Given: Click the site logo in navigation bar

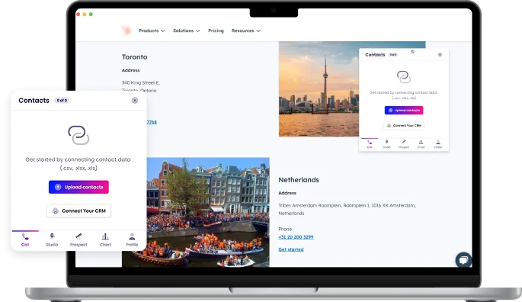Looking at the screenshot, I should (x=126, y=31).
